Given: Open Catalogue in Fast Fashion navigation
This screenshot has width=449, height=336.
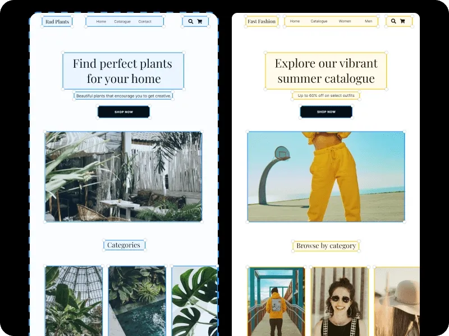Looking at the screenshot, I should point(319,21).
